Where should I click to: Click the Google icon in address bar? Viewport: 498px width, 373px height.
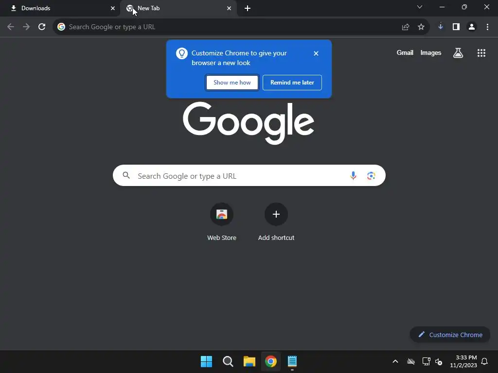[x=61, y=27]
